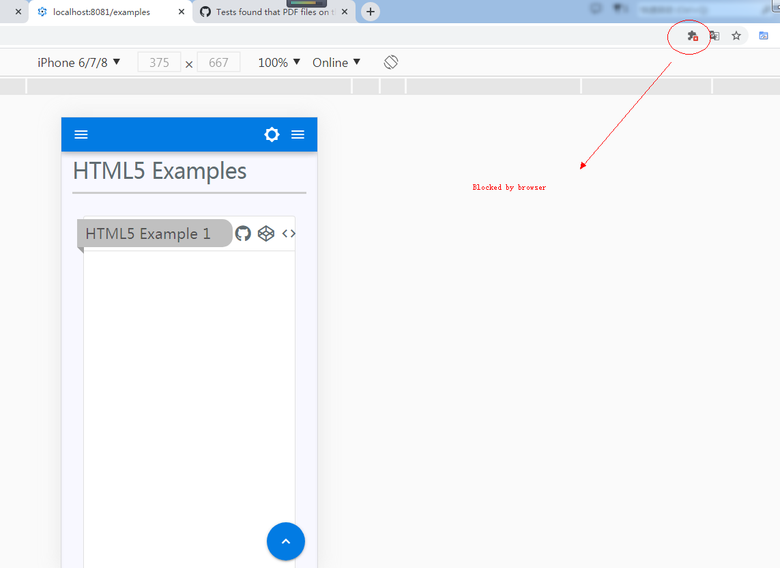780x568 pixels.
Task: Click the 375 device width field
Action: pos(159,61)
